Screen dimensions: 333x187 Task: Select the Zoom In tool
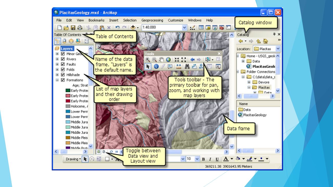[x=148, y=59]
